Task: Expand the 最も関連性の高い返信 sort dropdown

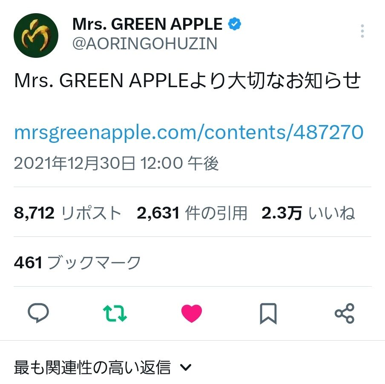Action: tap(102, 367)
